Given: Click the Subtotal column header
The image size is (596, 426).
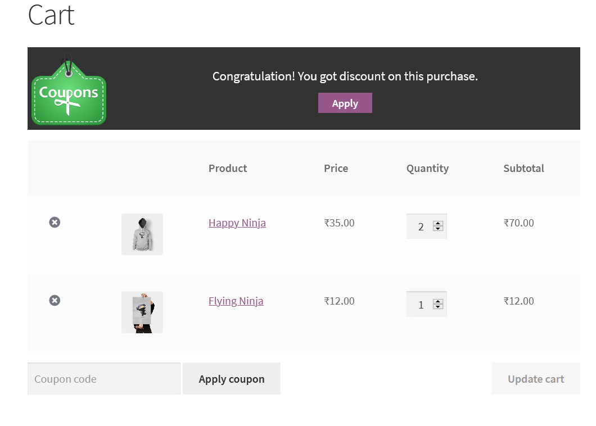Looking at the screenshot, I should click(x=523, y=168).
